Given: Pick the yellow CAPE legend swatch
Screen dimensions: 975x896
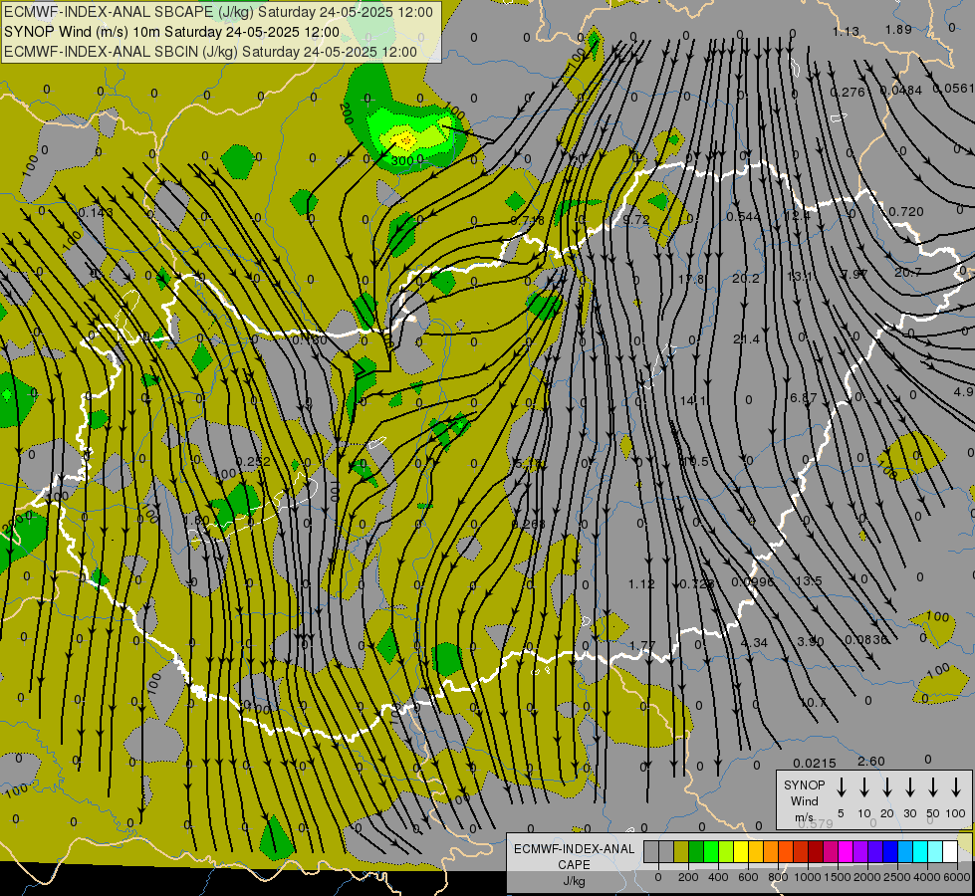Looking at the screenshot, I should coord(741,851).
